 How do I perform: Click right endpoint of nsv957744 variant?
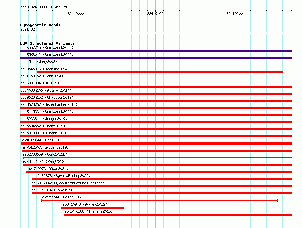tap(277, 201)
